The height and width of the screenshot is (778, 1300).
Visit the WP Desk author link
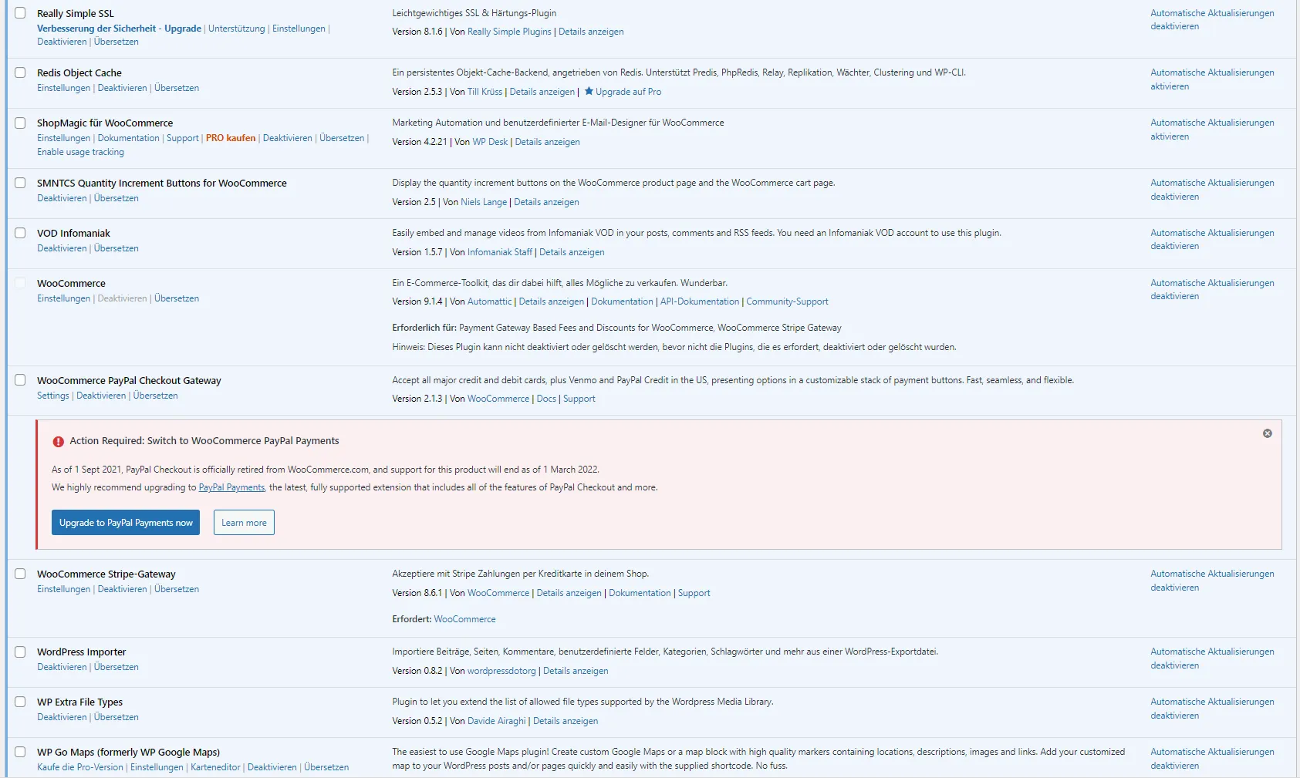490,142
